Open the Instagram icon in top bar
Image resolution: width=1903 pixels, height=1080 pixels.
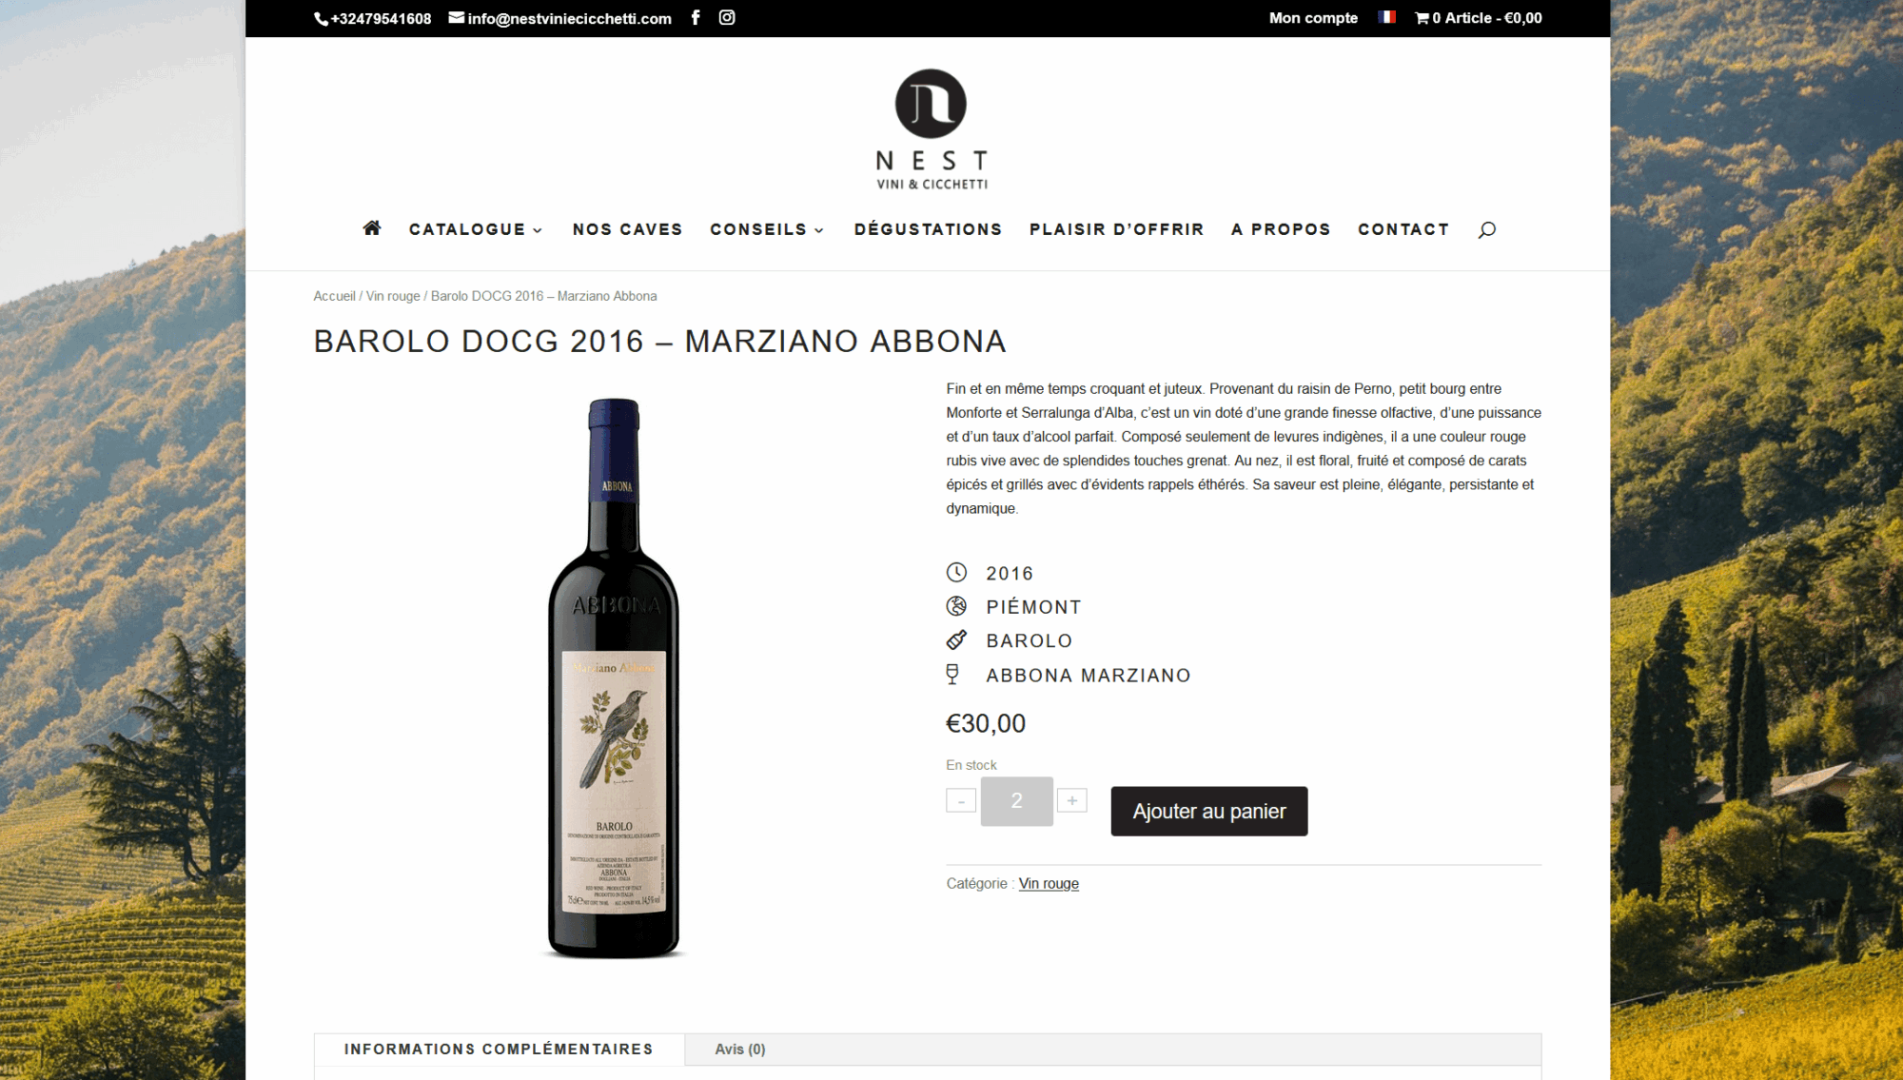click(x=727, y=17)
